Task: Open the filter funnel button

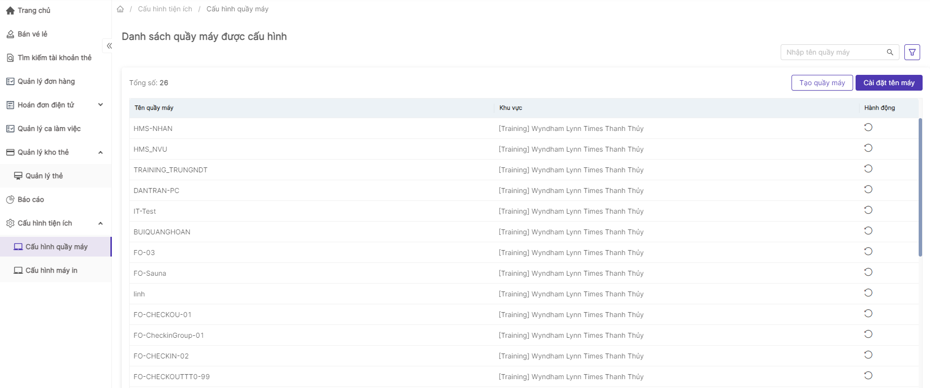Action: pyautogui.click(x=912, y=52)
